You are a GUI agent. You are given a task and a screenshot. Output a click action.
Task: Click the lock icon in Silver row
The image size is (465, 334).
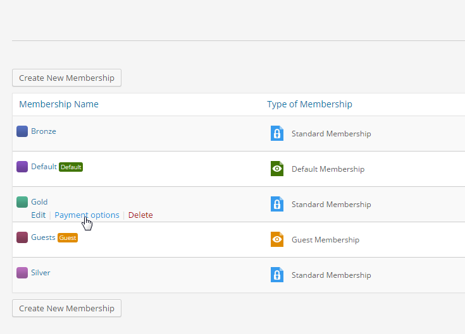[x=277, y=275]
